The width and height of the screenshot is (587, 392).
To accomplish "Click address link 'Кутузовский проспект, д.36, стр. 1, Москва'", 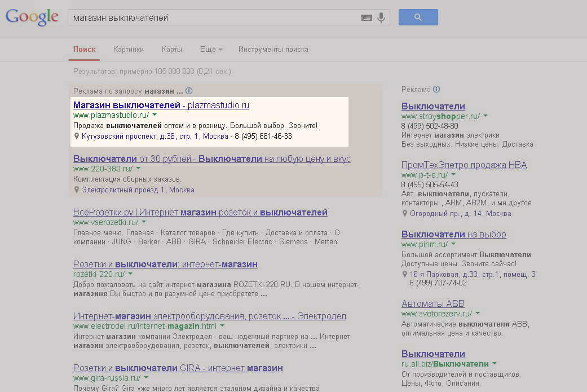I will (x=155, y=136).
